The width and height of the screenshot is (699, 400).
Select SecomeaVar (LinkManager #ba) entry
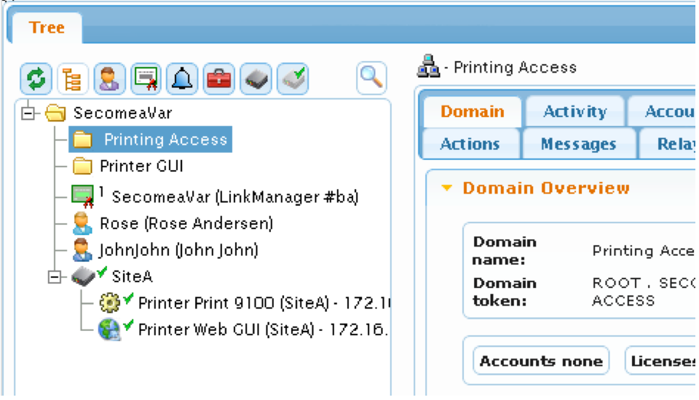point(235,197)
